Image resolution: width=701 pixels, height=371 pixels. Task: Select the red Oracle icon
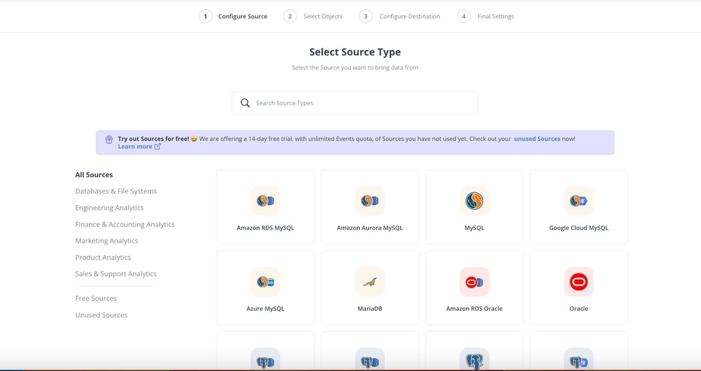click(x=578, y=282)
